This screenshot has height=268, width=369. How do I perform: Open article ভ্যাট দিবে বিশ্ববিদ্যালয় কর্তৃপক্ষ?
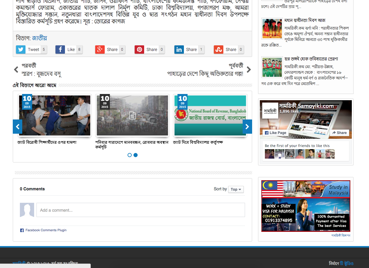[x=198, y=142]
